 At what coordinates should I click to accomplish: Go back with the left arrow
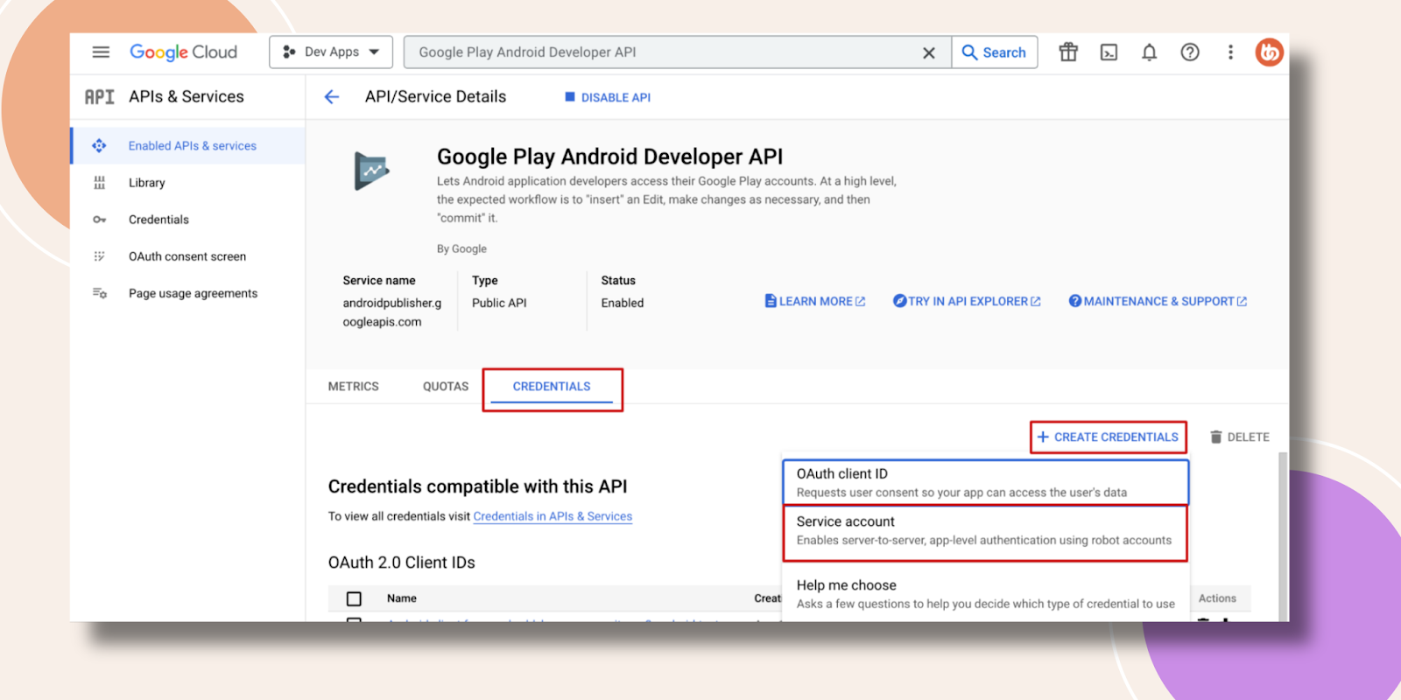332,97
